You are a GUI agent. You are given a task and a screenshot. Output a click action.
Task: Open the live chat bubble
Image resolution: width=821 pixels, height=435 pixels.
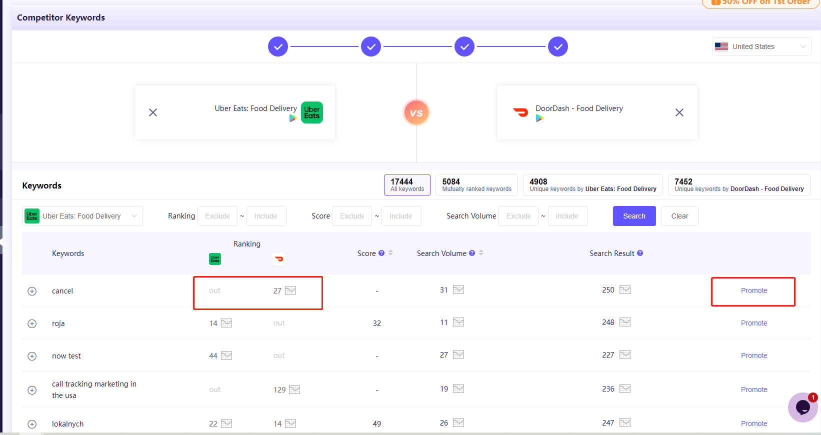coord(803,407)
